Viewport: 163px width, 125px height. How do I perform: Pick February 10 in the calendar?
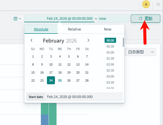coord(51,64)
